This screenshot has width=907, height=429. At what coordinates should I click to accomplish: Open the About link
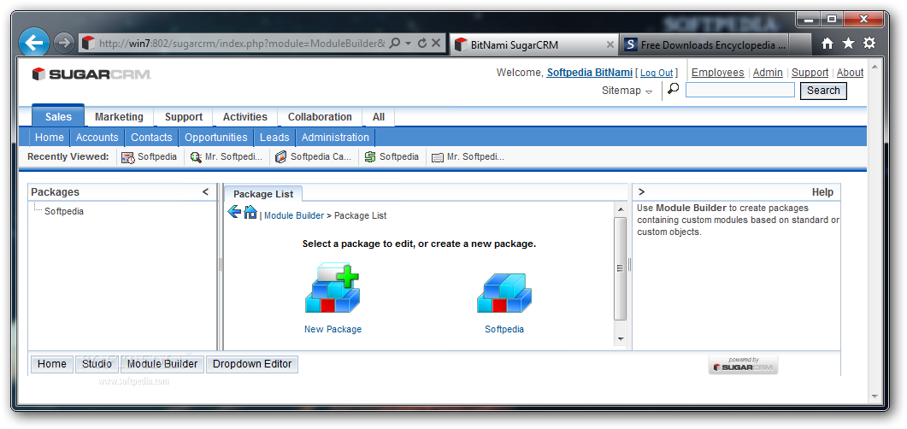[851, 73]
